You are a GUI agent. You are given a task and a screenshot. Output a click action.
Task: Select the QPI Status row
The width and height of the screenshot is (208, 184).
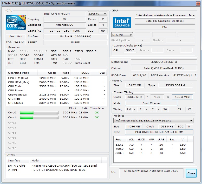click(57, 103)
